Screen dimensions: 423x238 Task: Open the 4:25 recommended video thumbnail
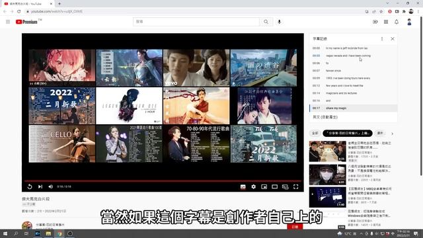click(328, 151)
